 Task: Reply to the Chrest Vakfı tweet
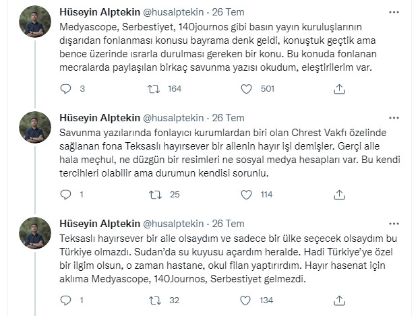point(65,195)
